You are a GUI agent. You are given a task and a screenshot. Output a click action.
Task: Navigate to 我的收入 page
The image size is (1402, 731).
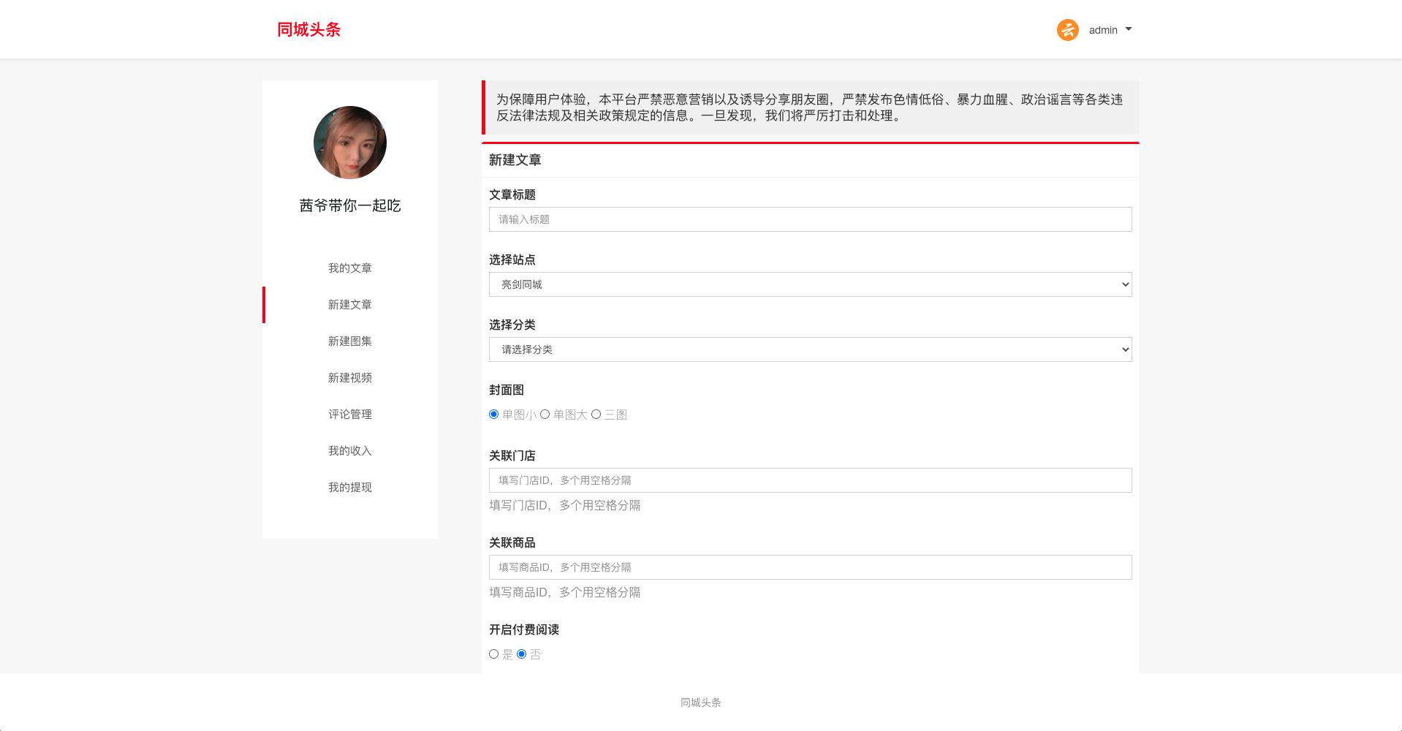[349, 451]
